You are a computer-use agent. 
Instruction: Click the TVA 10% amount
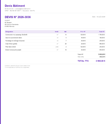tap(102, 57)
